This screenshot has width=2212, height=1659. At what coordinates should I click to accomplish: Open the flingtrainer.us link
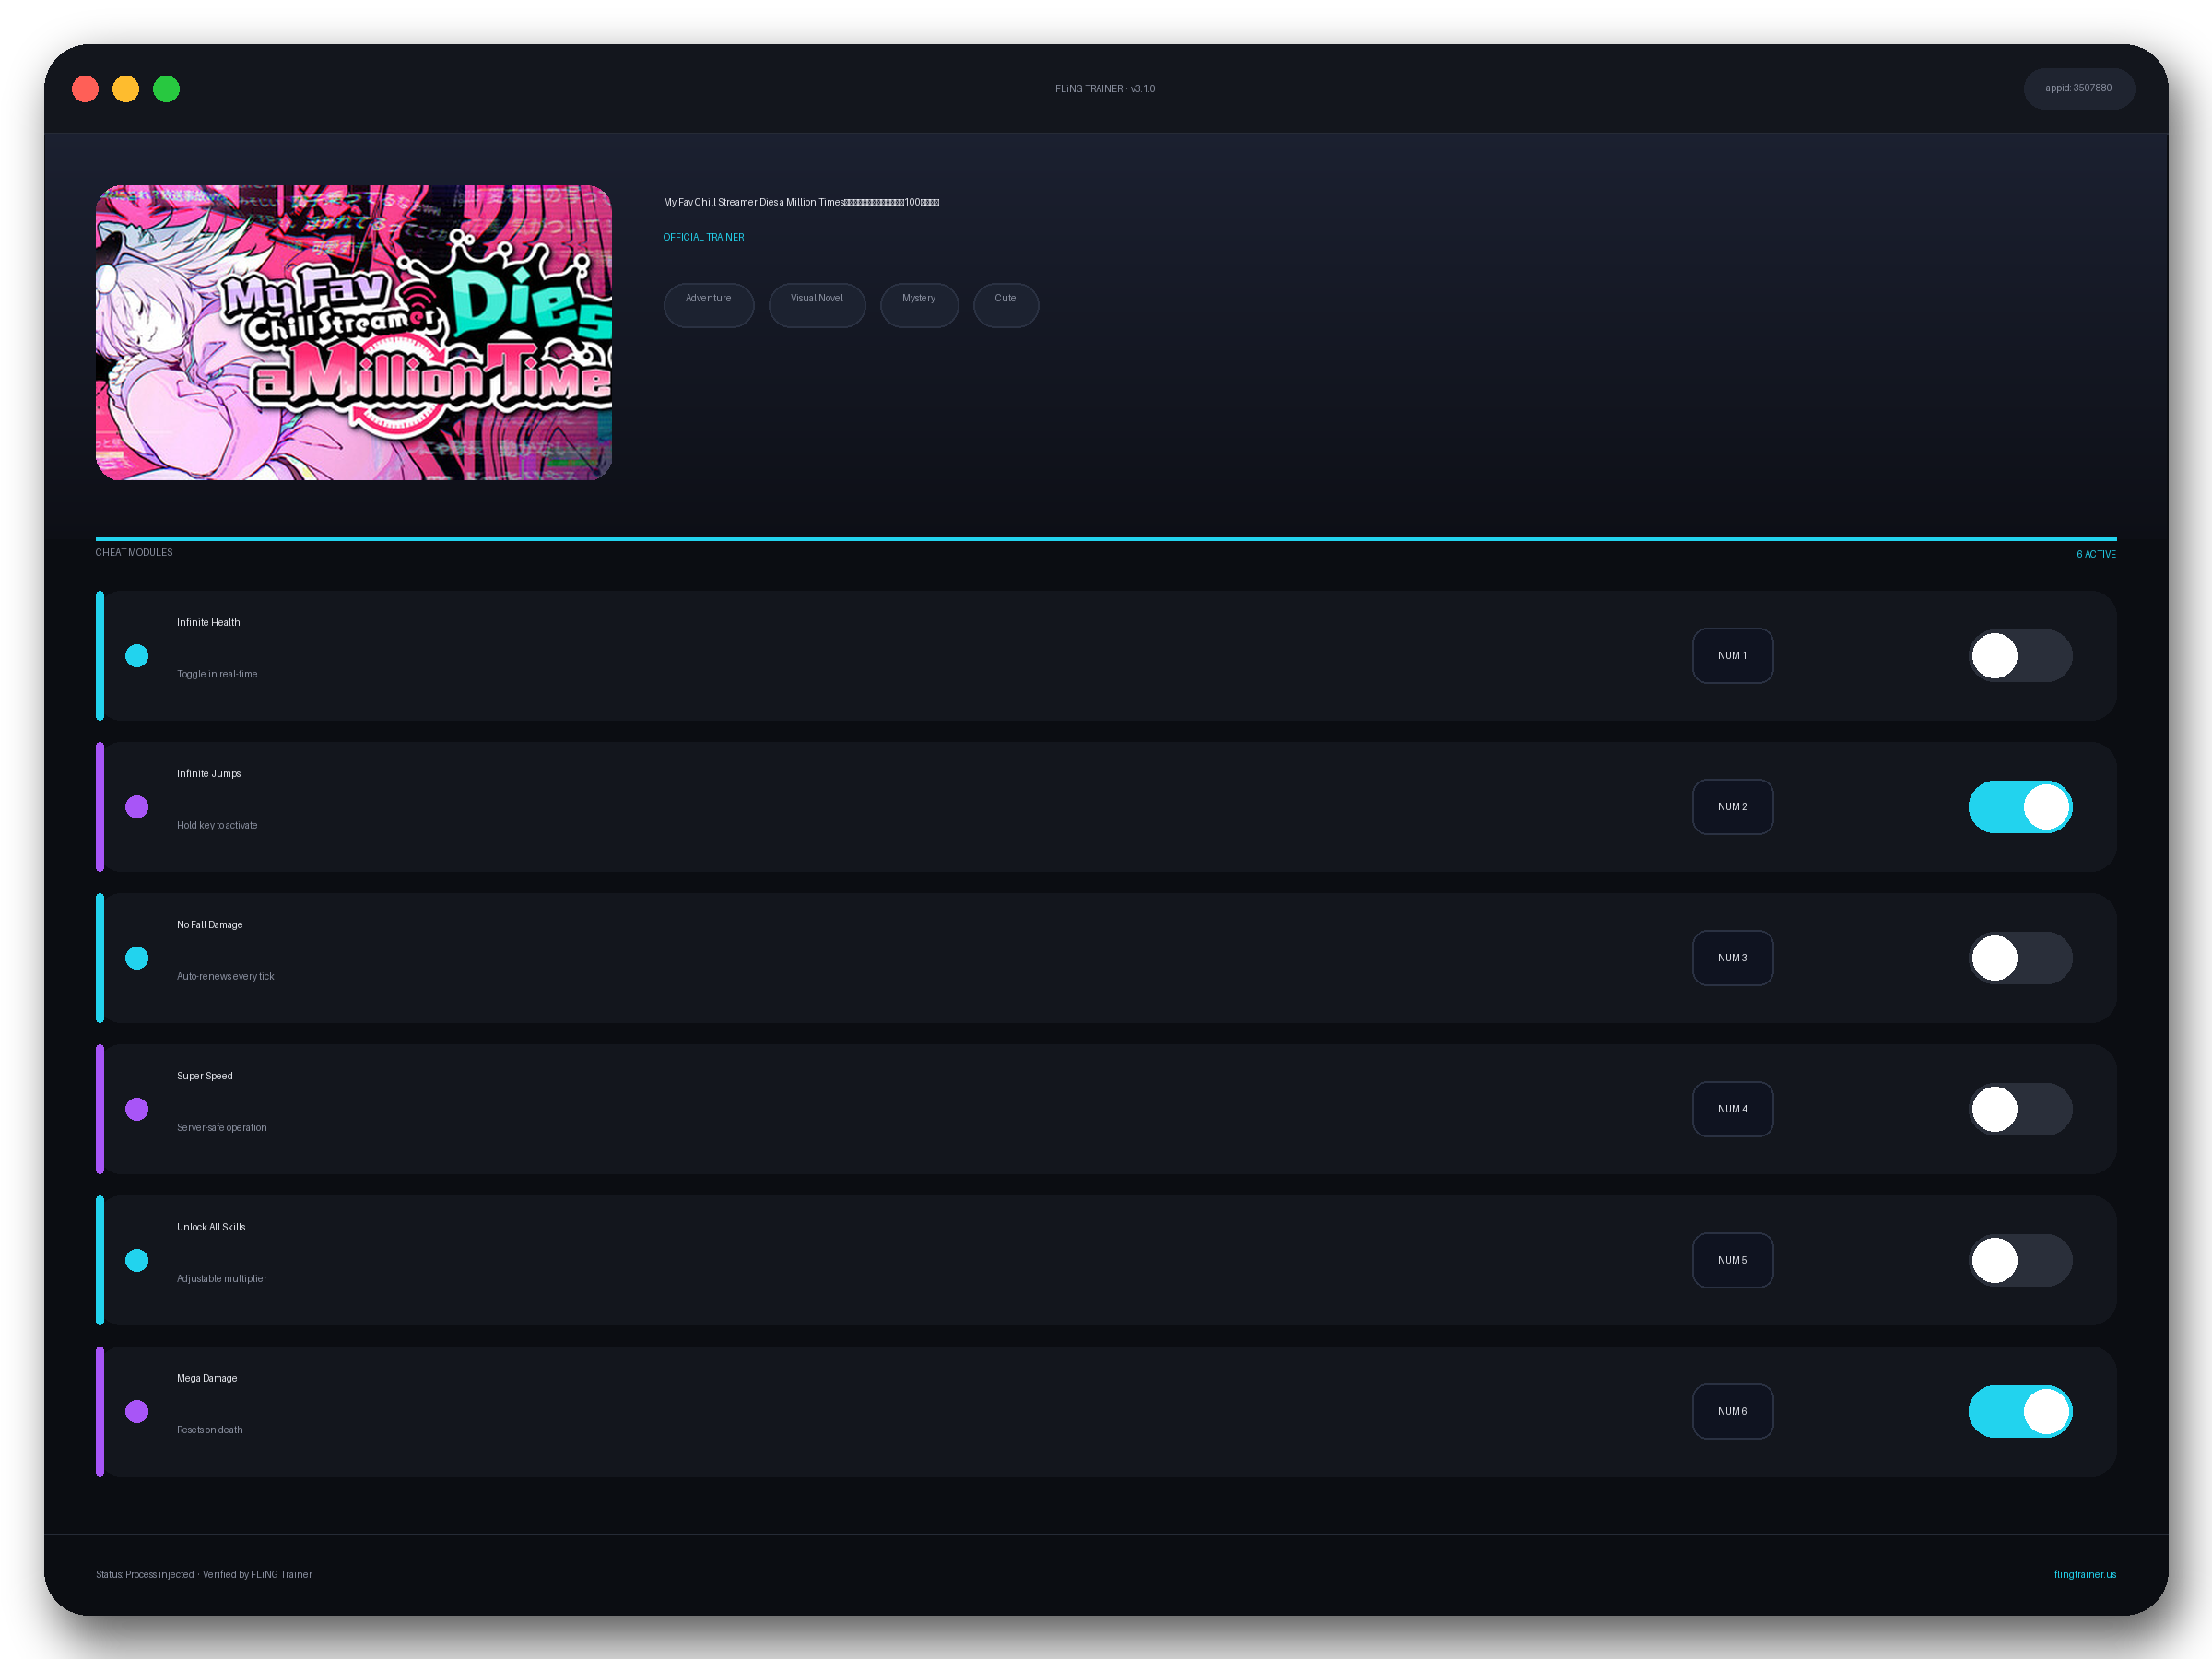[x=2084, y=1574]
